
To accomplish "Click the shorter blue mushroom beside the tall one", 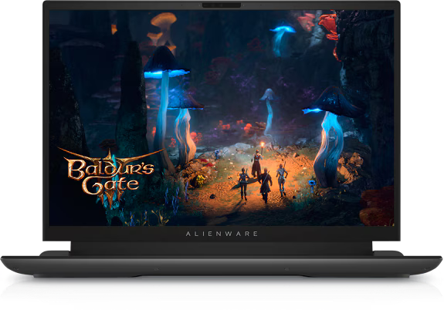I will tap(185, 127).
